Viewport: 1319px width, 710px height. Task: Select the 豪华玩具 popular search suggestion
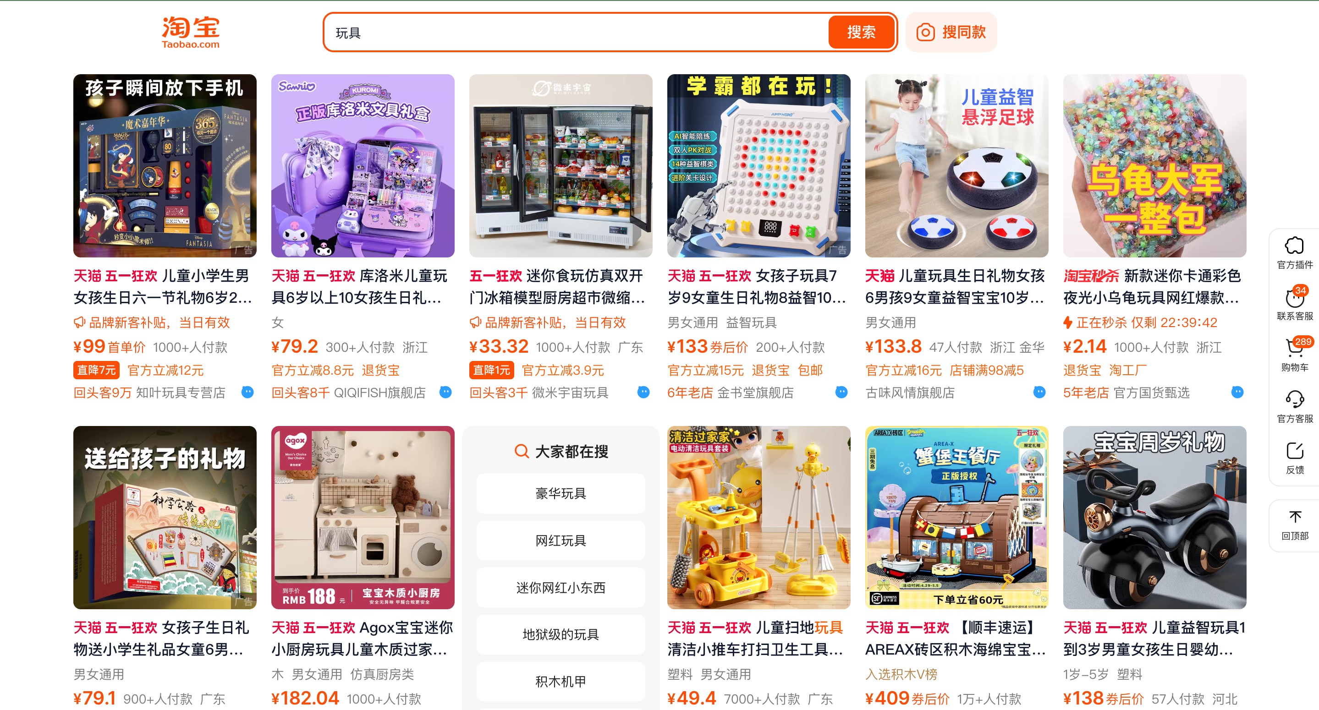click(561, 493)
